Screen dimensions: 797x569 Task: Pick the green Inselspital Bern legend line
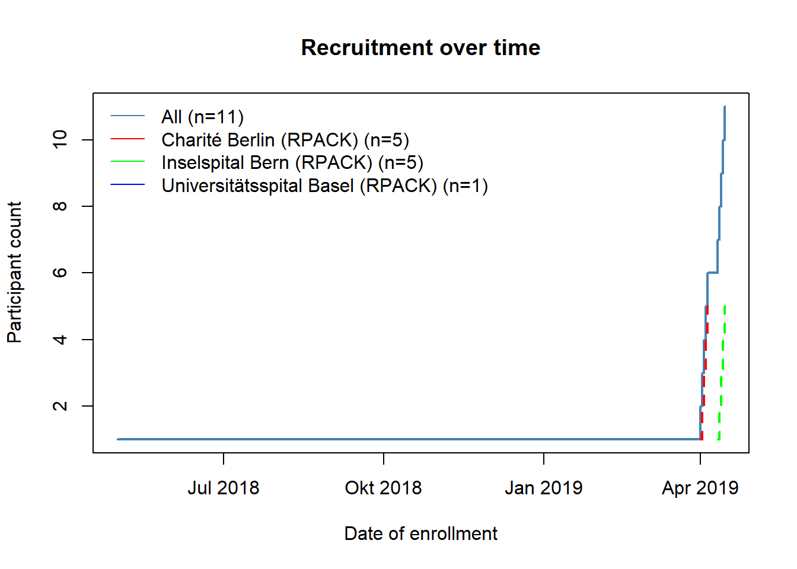click(x=127, y=162)
